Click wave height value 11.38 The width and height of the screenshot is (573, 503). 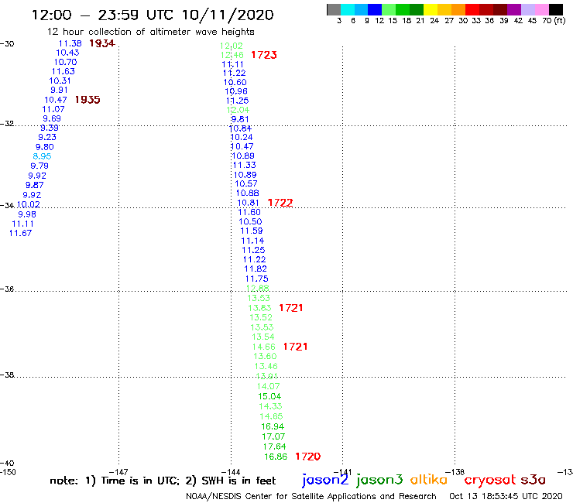click(x=70, y=43)
